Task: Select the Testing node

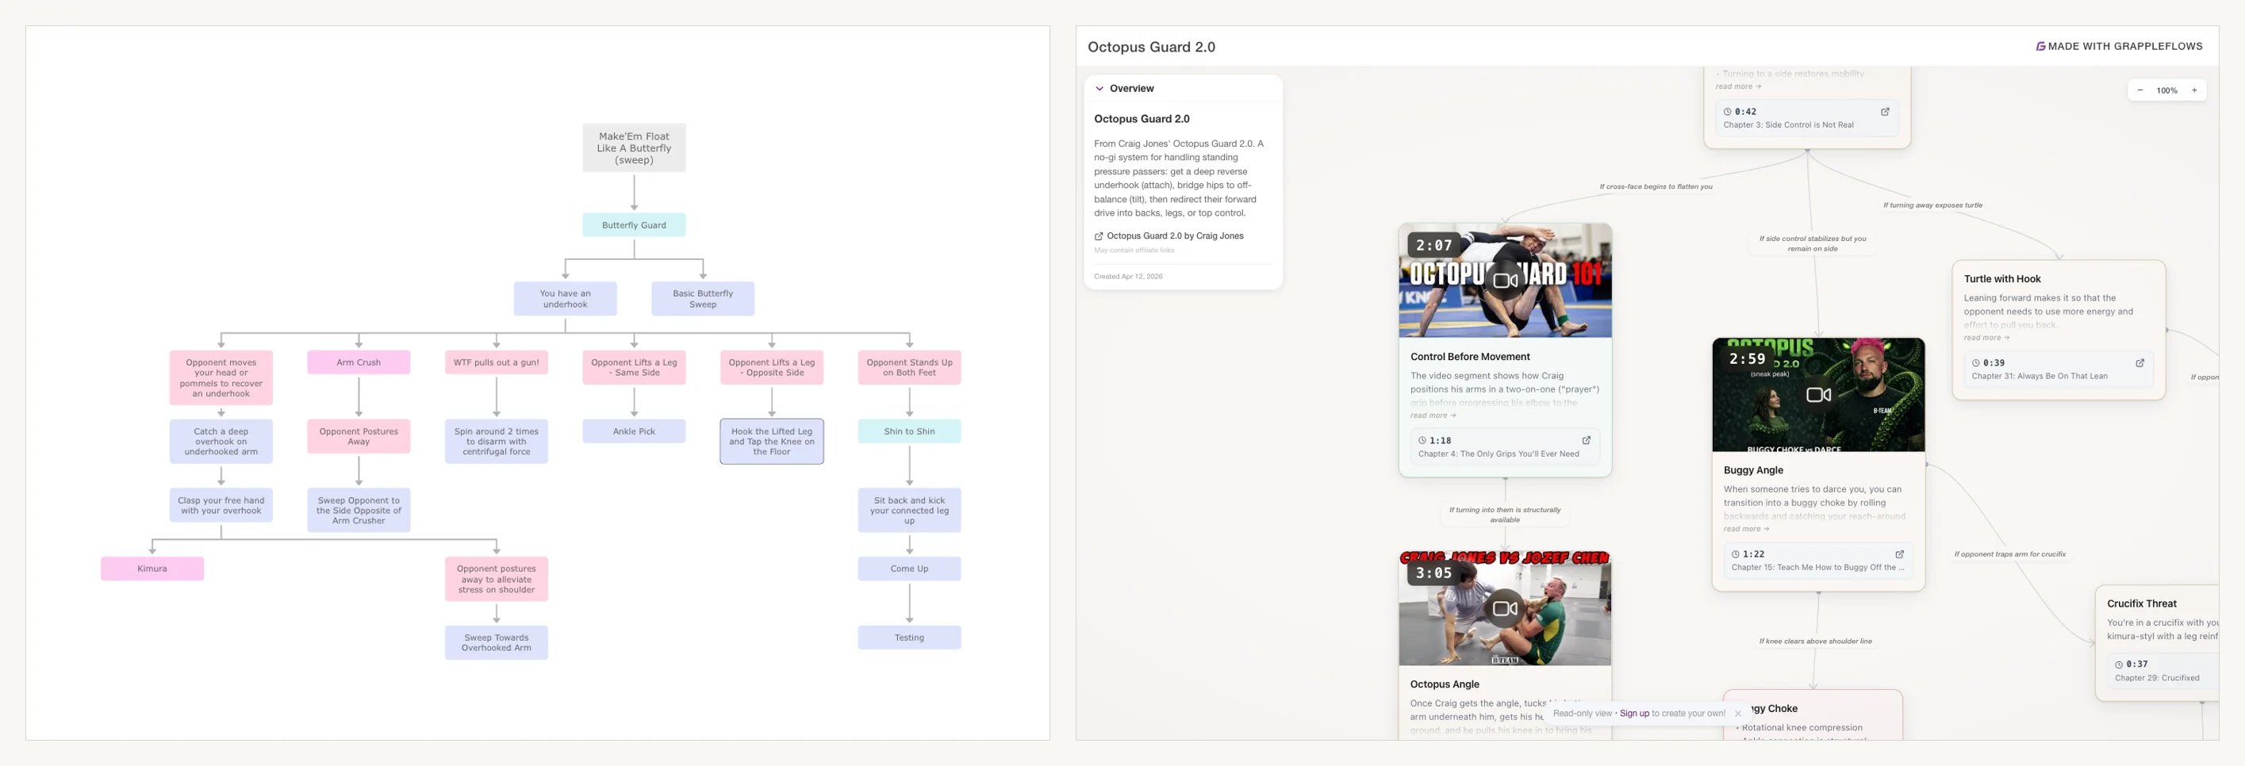Action: click(x=909, y=638)
